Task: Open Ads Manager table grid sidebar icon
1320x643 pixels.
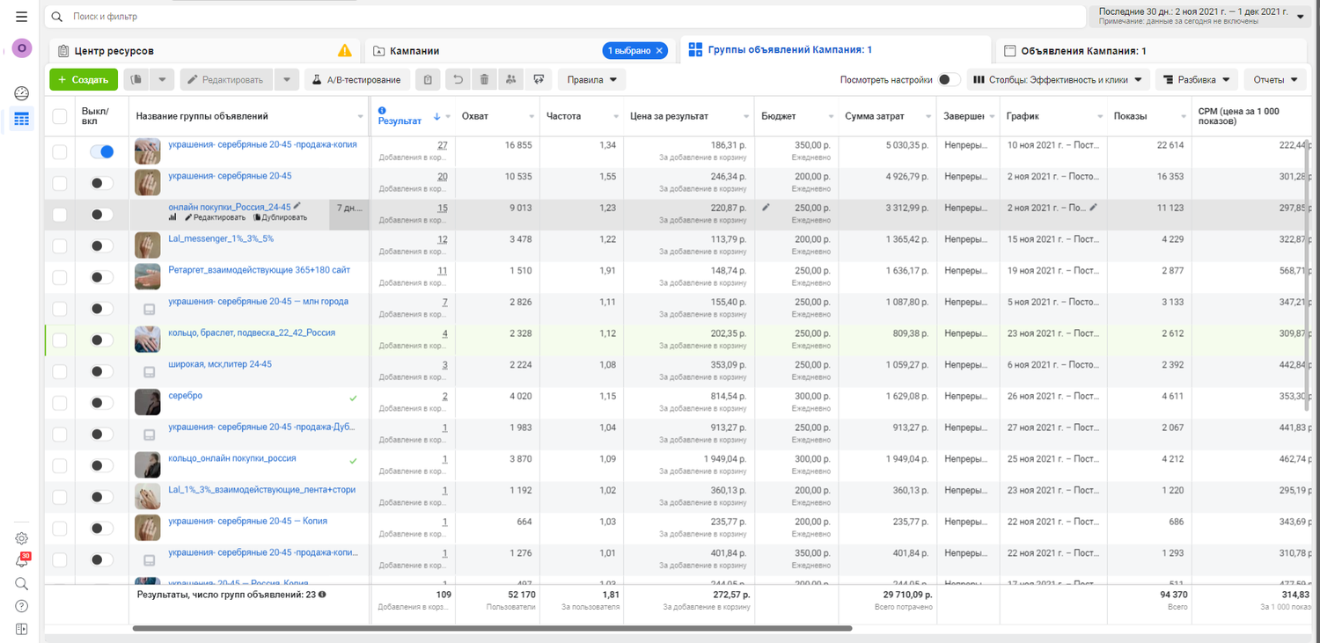Action: (x=22, y=119)
